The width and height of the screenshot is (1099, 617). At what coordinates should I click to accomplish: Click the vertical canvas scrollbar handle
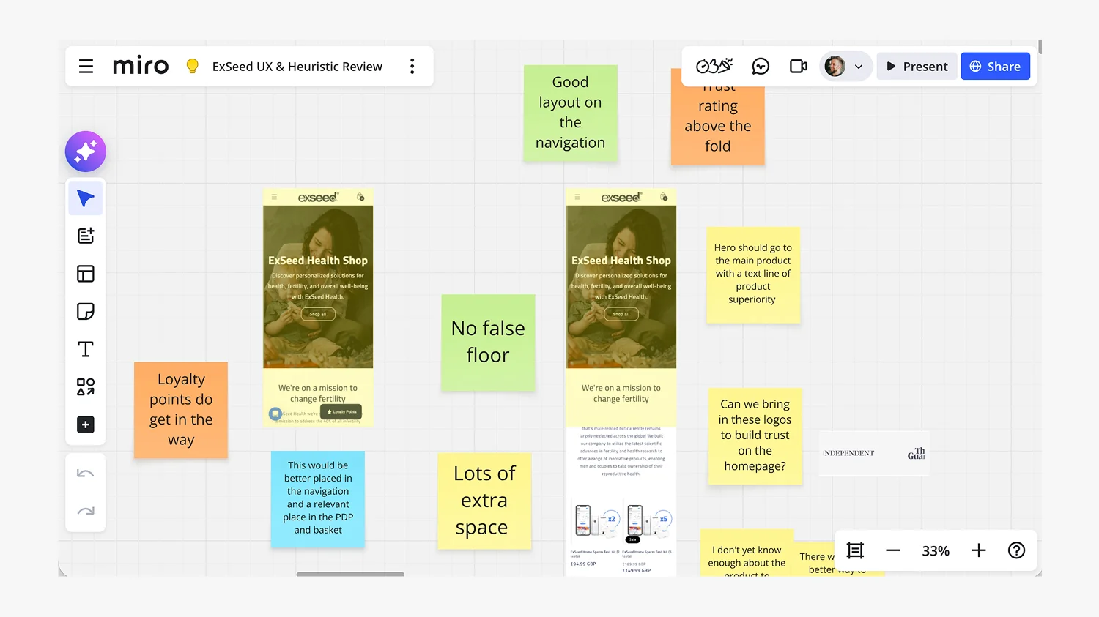coord(1040,47)
